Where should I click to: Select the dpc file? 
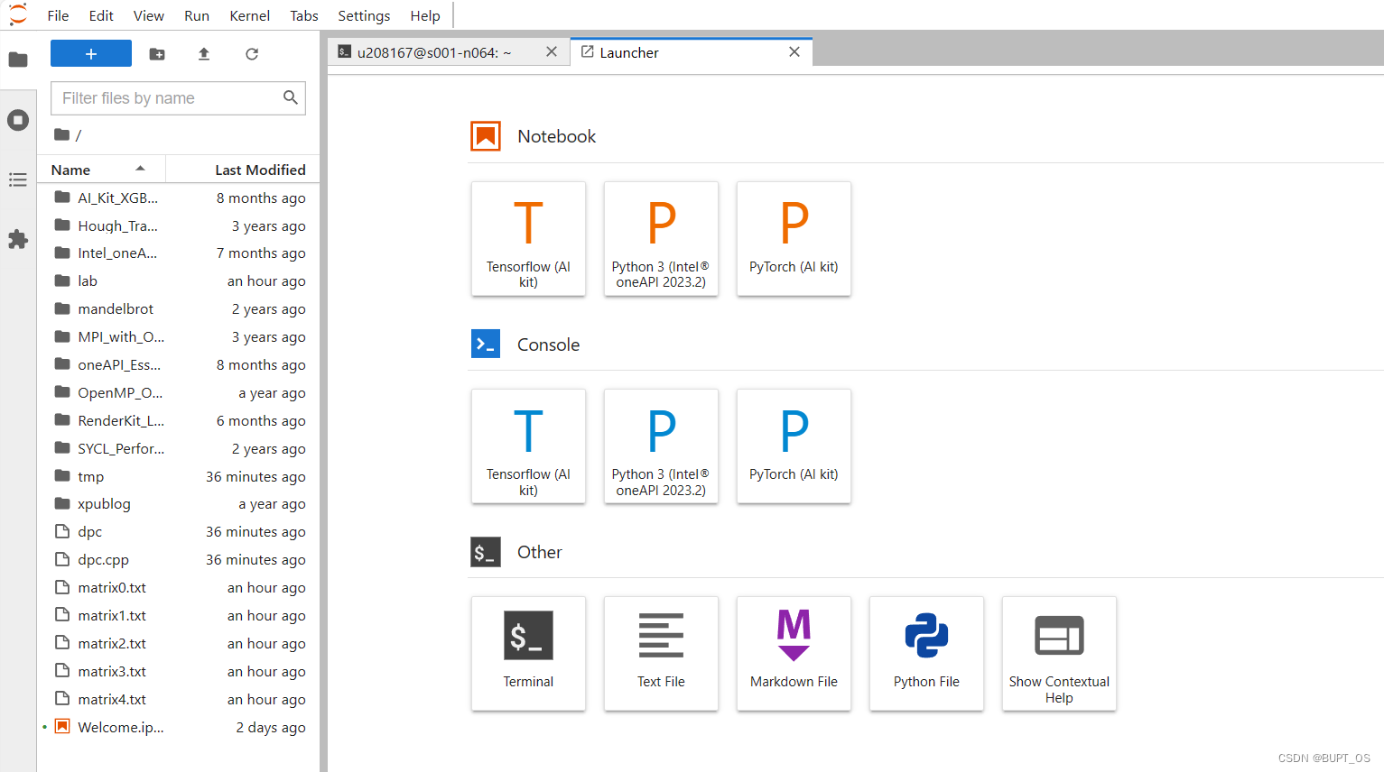point(179,532)
